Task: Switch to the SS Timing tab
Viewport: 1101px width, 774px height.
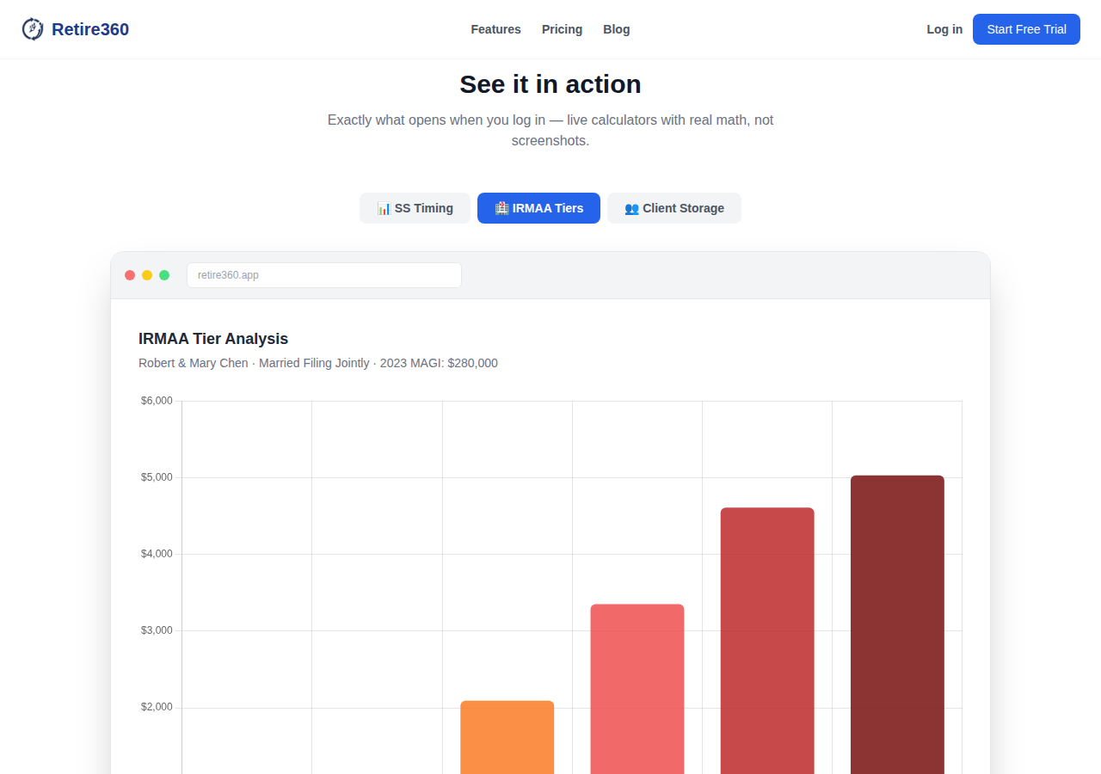Action: (x=415, y=208)
